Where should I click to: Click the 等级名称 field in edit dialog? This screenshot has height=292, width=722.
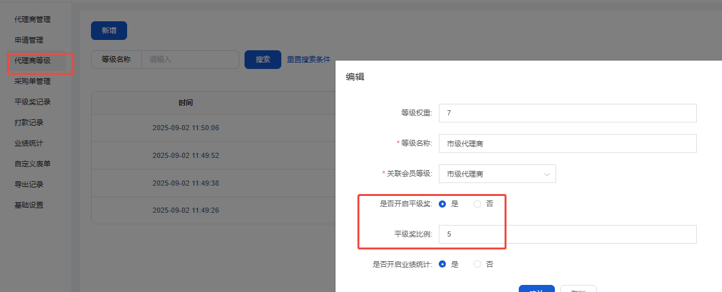(567, 143)
